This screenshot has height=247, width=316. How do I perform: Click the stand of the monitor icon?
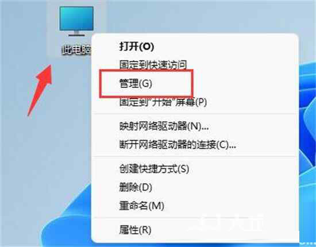tap(76, 33)
